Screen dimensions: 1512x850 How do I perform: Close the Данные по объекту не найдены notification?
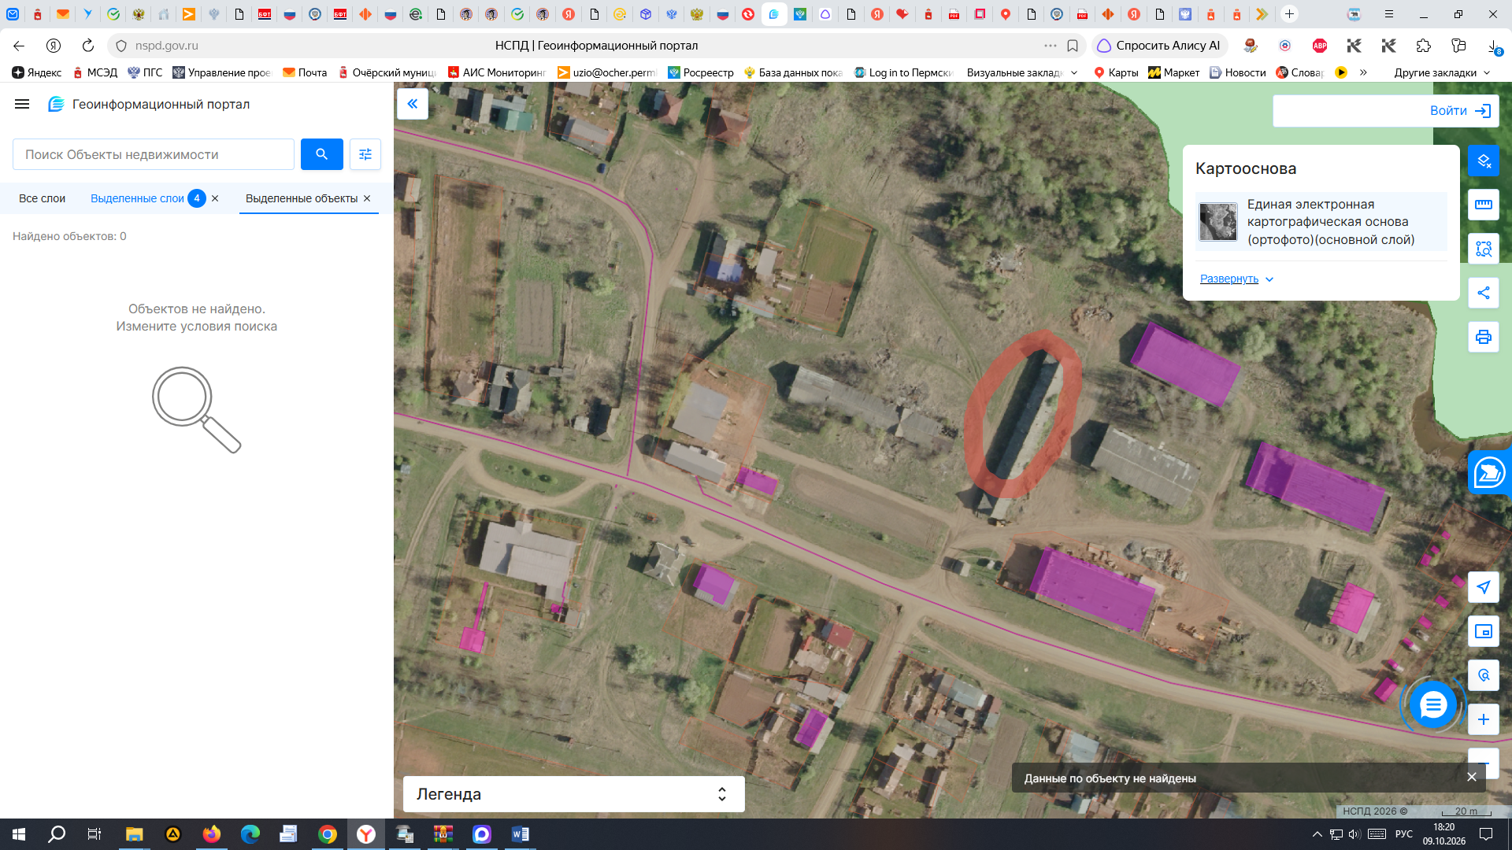click(x=1471, y=777)
